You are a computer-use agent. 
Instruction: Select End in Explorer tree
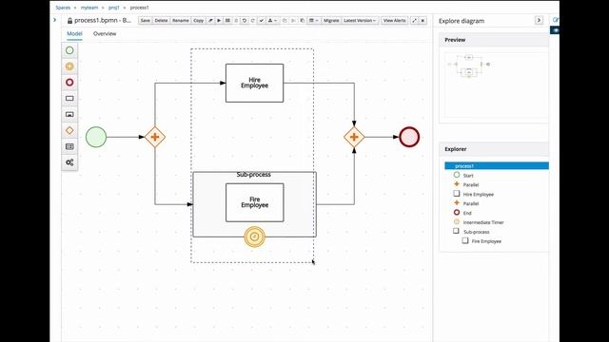(x=467, y=213)
